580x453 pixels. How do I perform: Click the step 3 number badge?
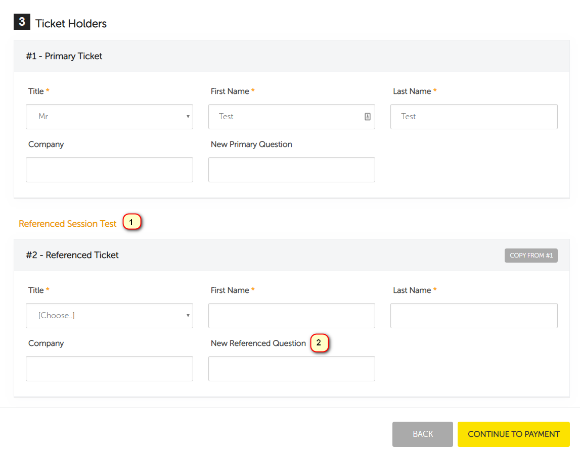(x=22, y=23)
